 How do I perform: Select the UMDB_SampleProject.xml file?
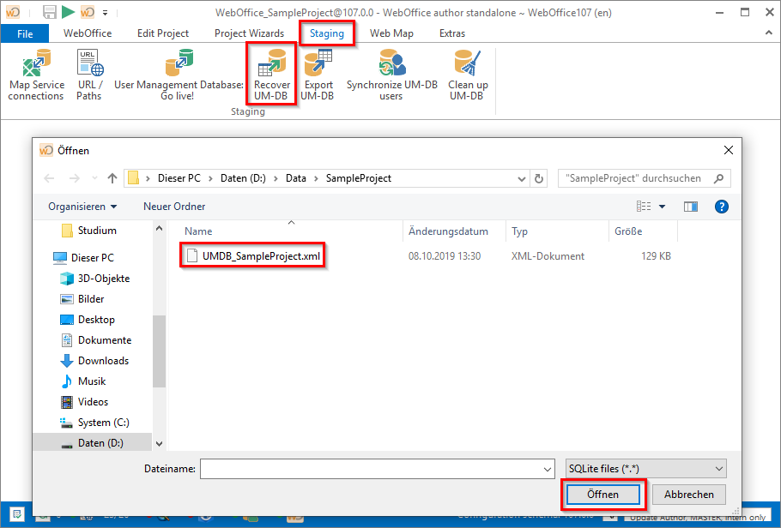point(252,255)
